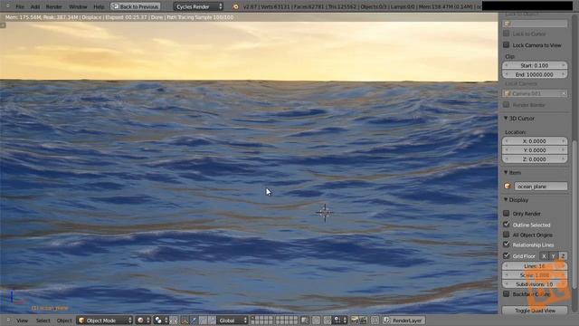
Task: Toggle Render Border checkbox
Action: click(x=507, y=105)
